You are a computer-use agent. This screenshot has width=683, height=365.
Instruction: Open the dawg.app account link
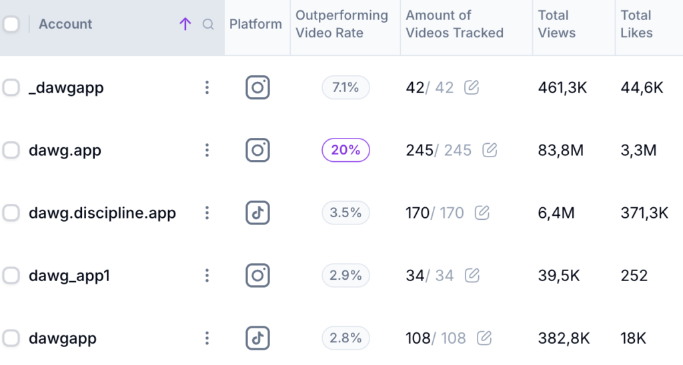[65, 150]
